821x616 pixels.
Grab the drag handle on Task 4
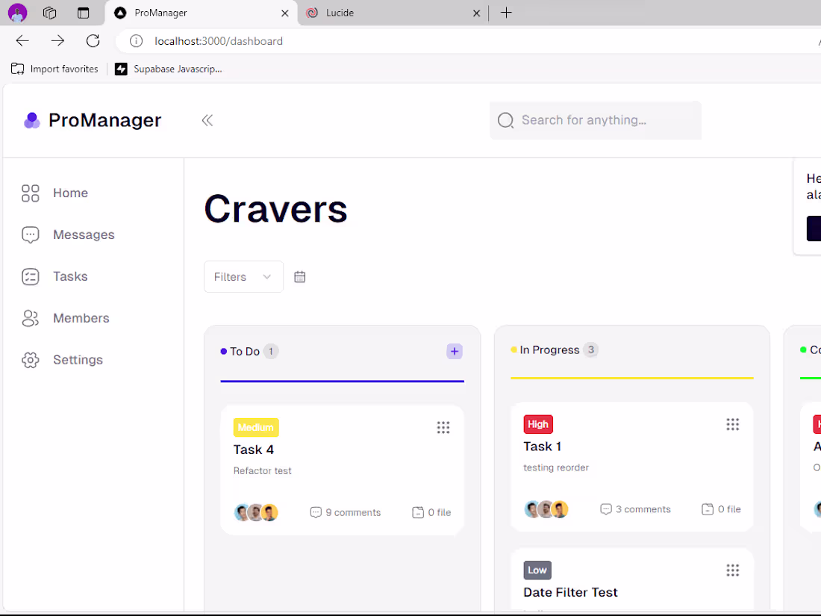coord(443,427)
